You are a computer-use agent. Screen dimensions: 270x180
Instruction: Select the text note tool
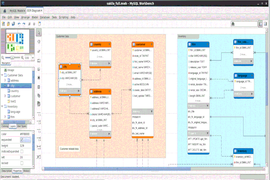pos(39,69)
